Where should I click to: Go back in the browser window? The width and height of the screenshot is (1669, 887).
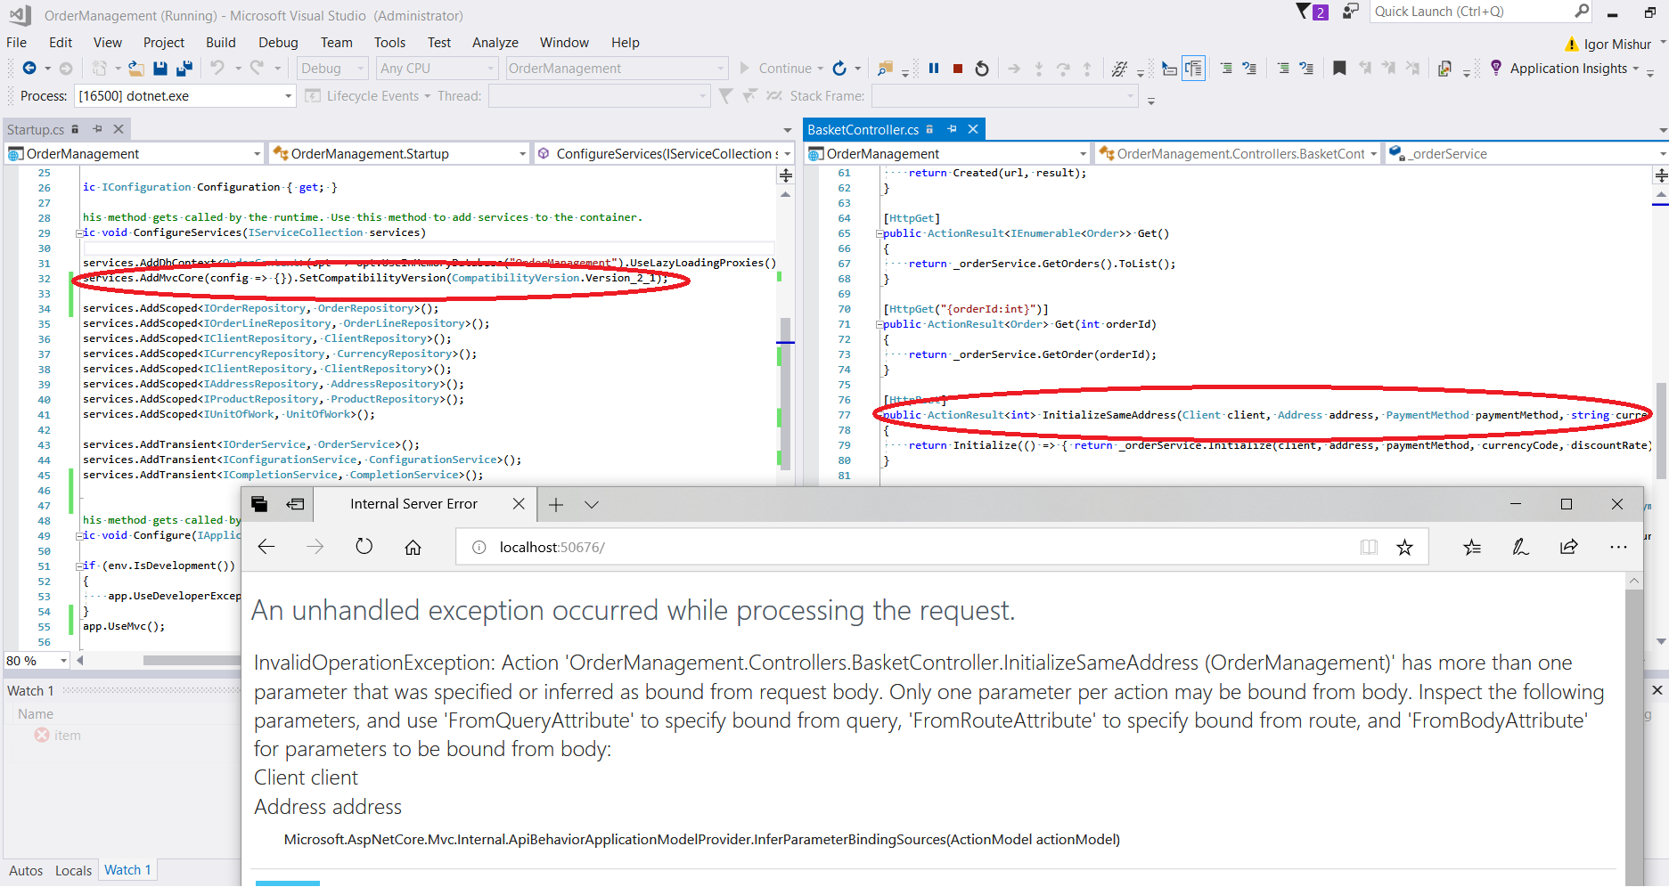pyautogui.click(x=266, y=547)
